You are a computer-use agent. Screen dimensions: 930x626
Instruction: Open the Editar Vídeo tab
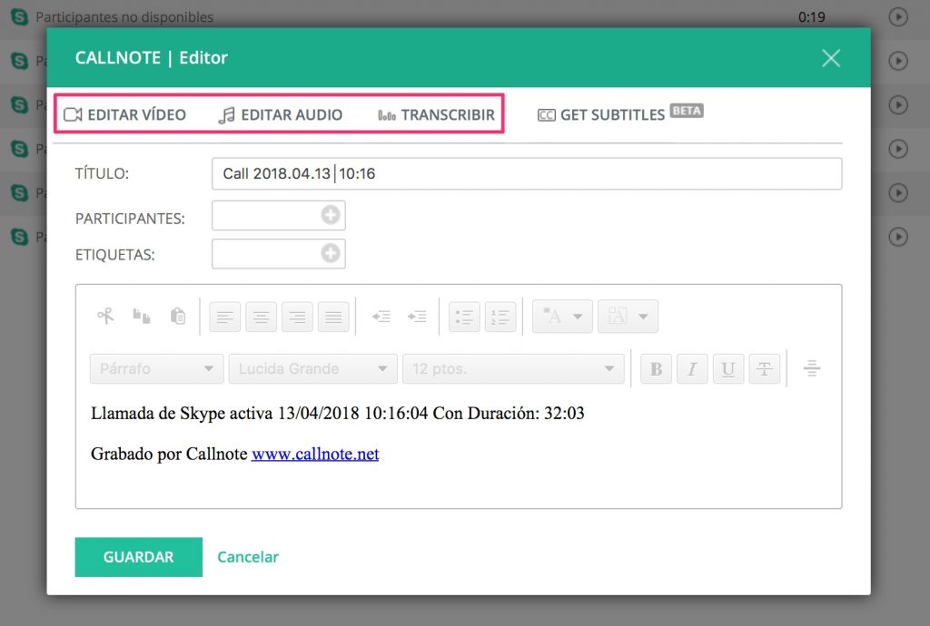point(125,114)
